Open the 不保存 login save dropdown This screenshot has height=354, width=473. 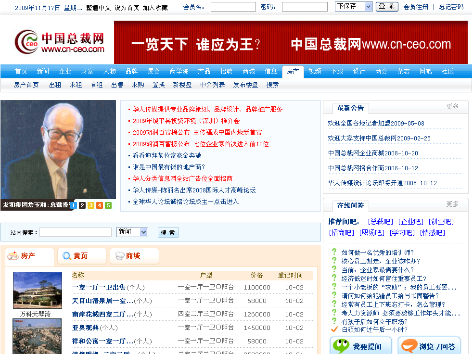pyautogui.click(x=354, y=6)
